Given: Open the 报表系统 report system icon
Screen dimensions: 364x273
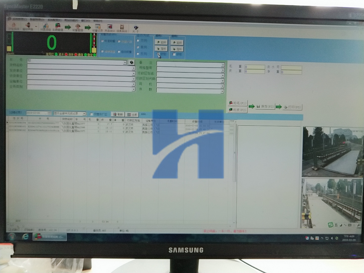Looking at the screenshot, I should (x=122, y=28).
